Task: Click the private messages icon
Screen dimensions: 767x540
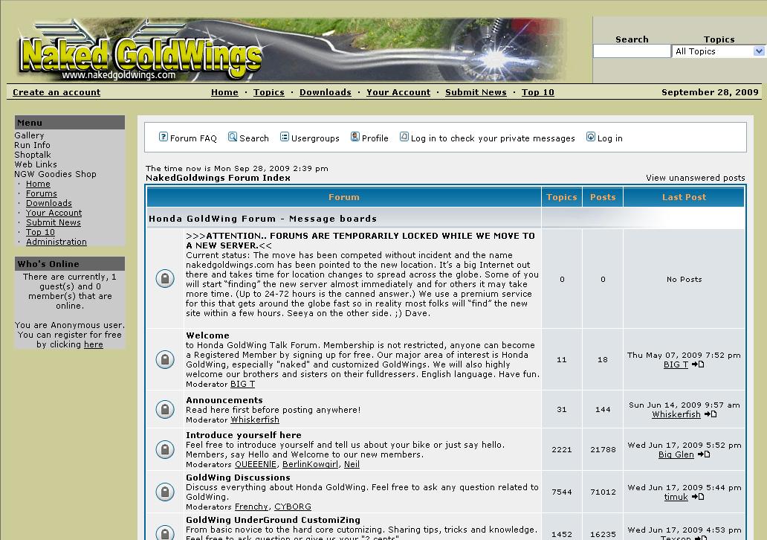Action: [x=404, y=137]
